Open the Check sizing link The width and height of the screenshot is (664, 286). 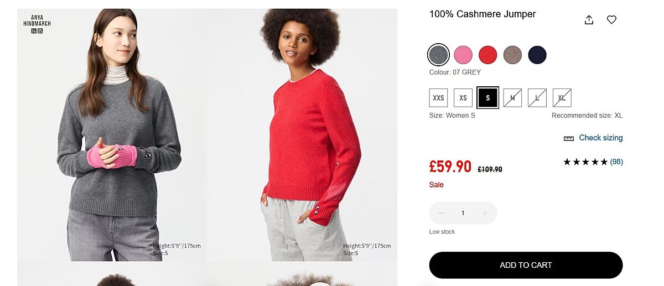[600, 138]
